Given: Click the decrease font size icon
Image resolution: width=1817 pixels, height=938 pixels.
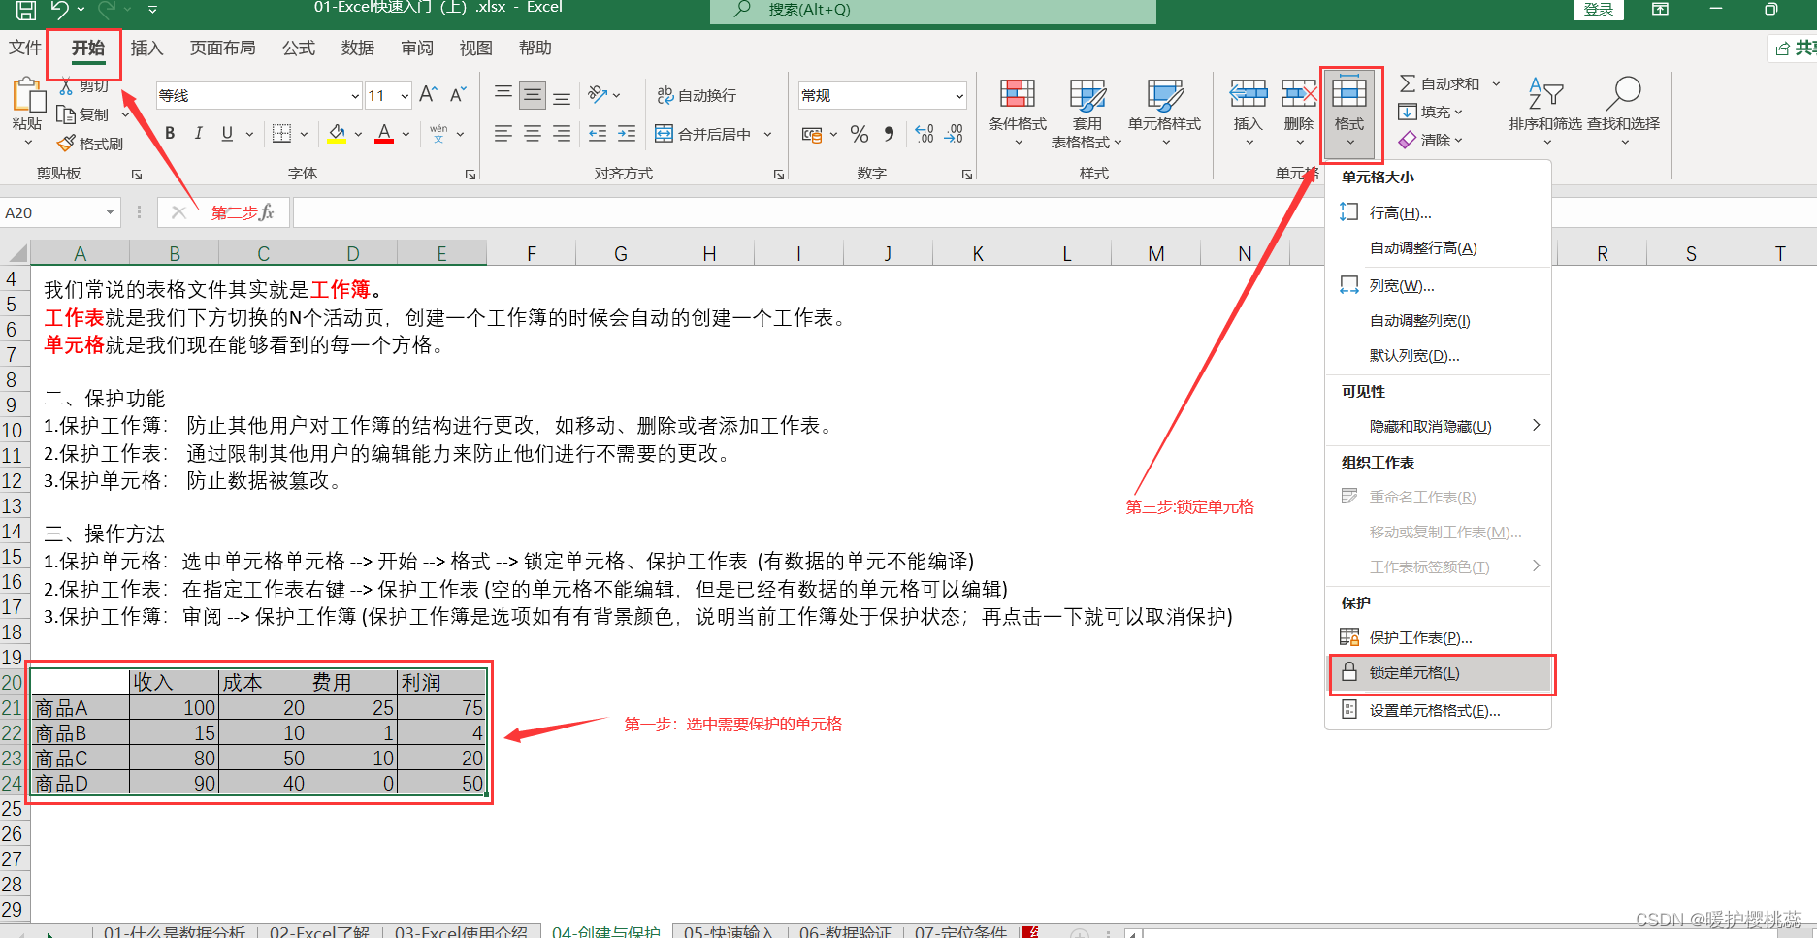Looking at the screenshot, I should pyautogui.click(x=458, y=94).
